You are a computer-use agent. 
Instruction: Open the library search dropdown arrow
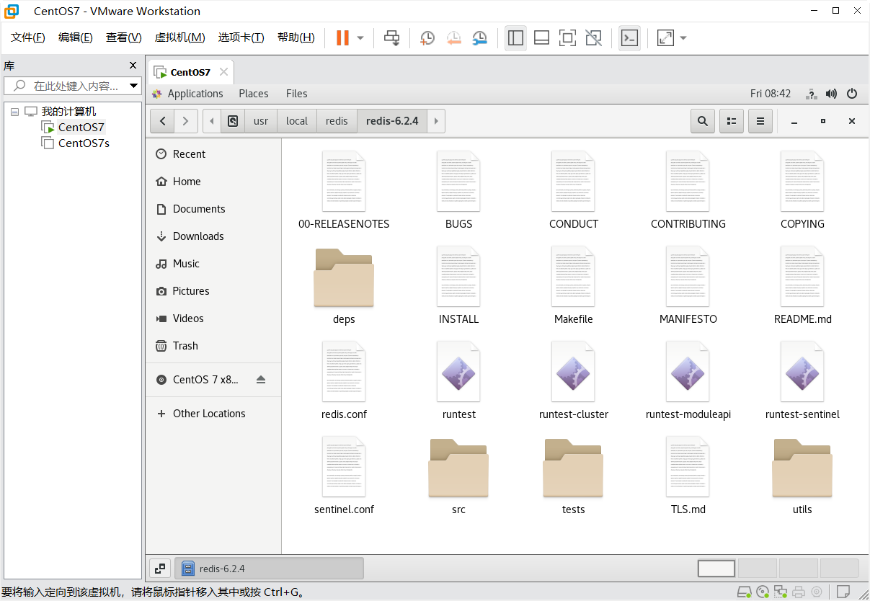click(133, 86)
